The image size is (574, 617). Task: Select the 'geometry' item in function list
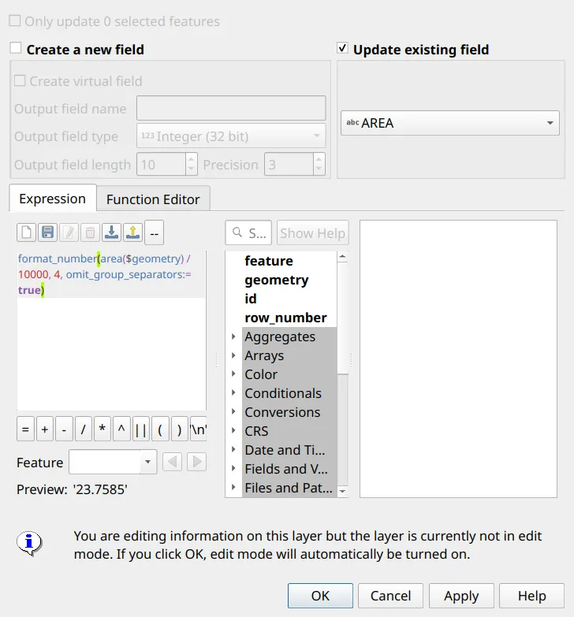coord(277,280)
